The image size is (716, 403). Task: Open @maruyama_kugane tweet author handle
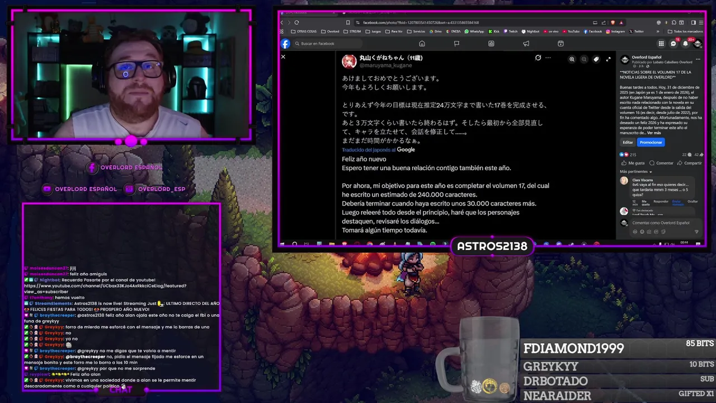[x=385, y=65]
